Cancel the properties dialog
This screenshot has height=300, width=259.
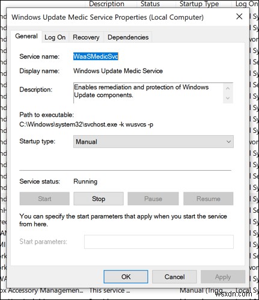(174, 277)
